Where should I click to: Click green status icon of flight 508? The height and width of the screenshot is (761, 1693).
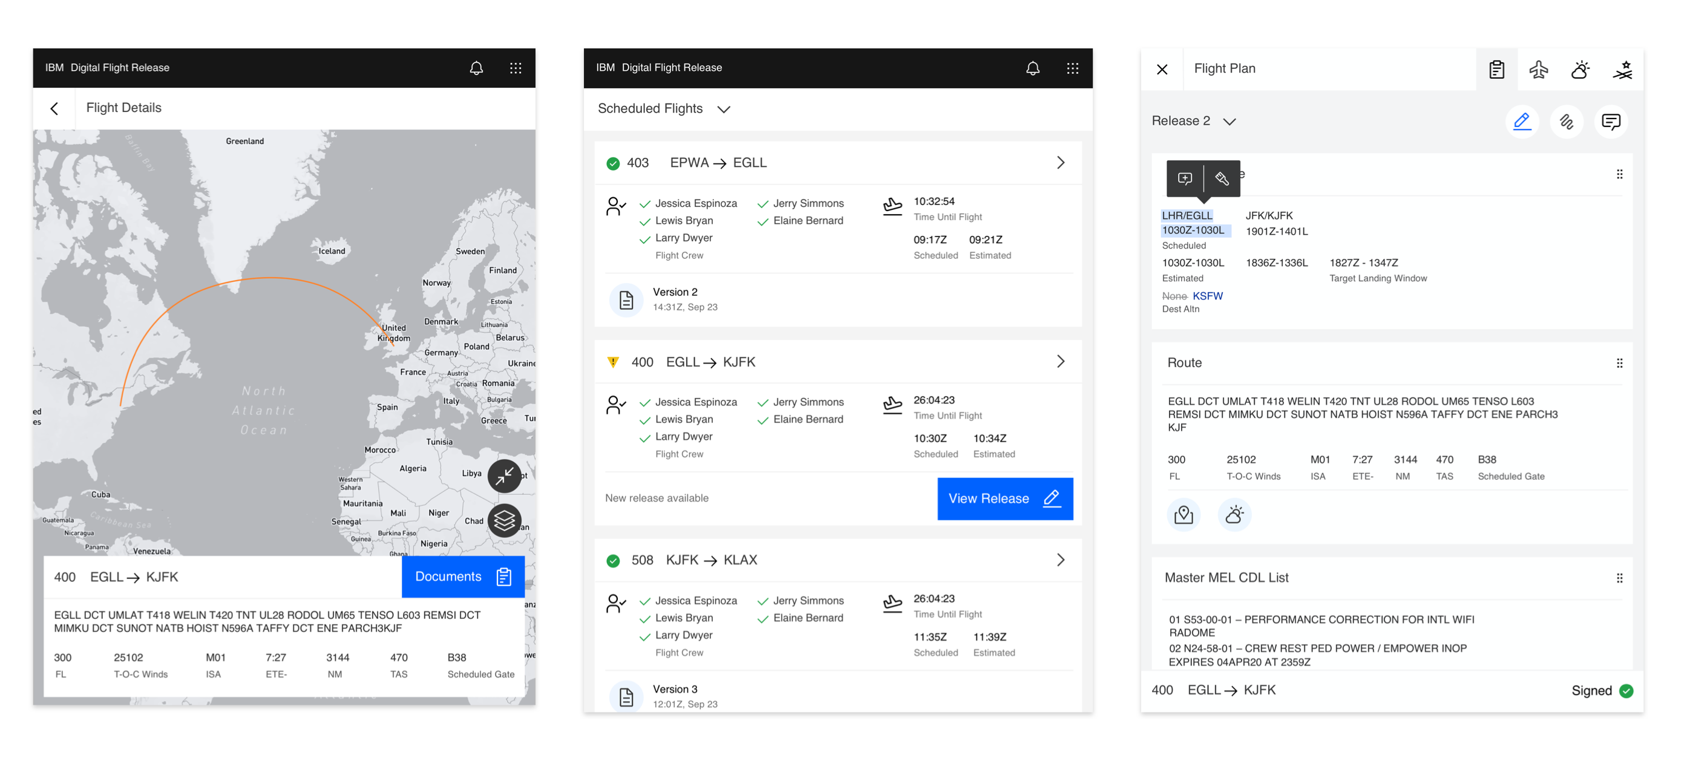pyautogui.click(x=612, y=561)
